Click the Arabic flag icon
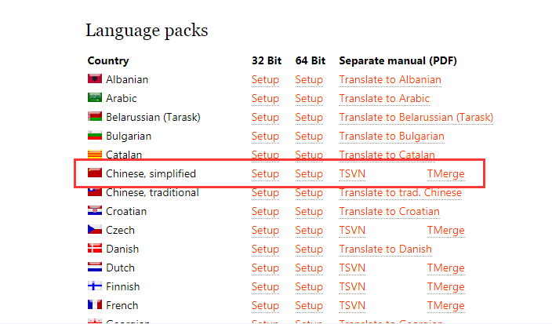This screenshot has height=324, width=552. (x=95, y=97)
